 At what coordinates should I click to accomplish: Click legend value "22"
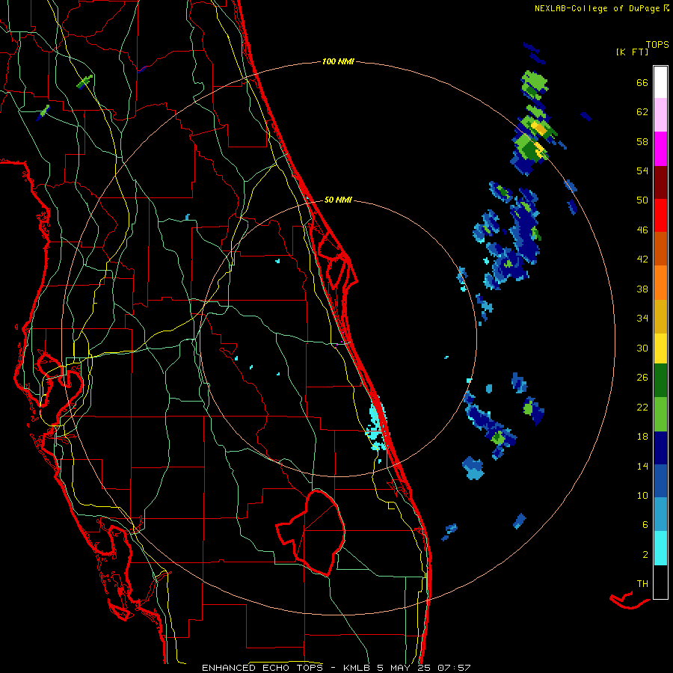click(x=642, y=407)
